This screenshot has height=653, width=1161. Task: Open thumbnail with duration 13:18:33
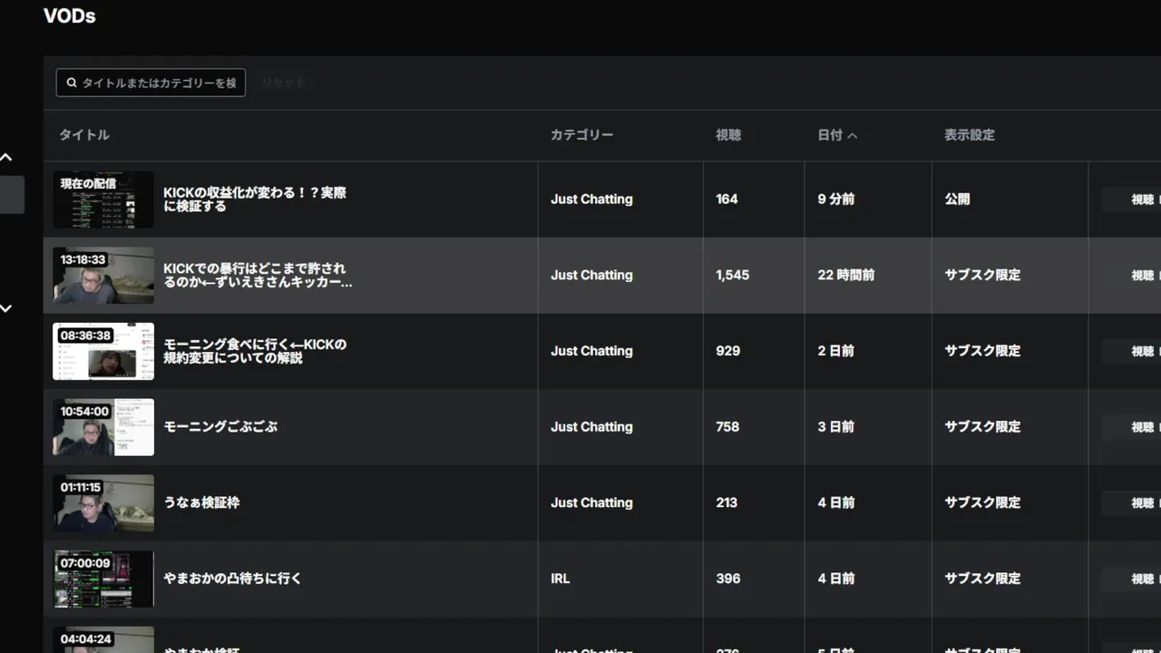103,276
